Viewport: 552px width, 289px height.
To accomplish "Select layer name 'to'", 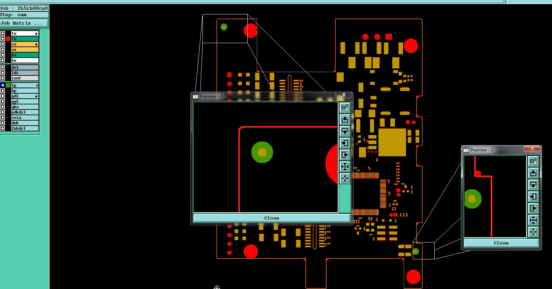I will pyautogui.click(x=25, y=33).
